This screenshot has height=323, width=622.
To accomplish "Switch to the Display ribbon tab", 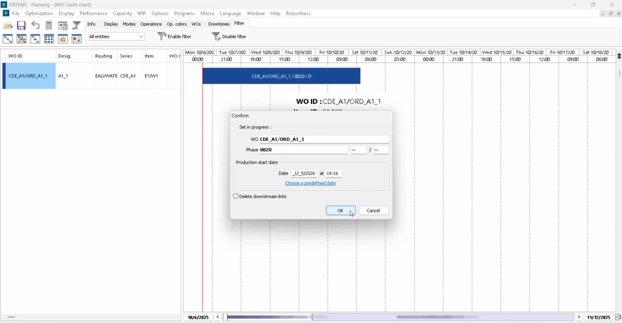I will tap(111, 24).
